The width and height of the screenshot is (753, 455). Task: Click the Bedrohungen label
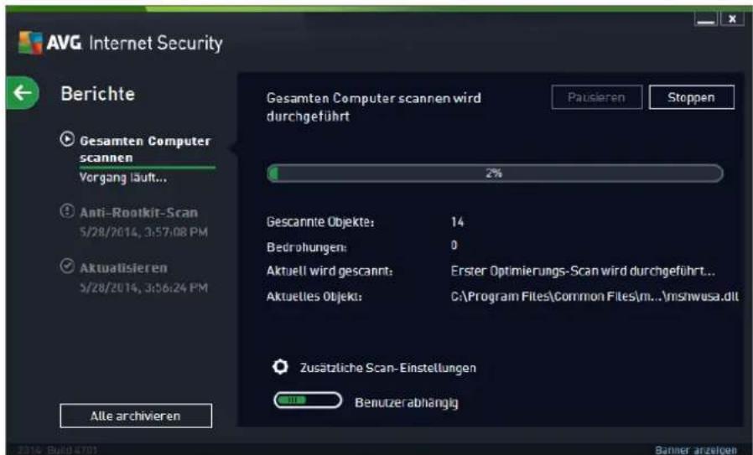pyautogui.click(x=306, y=247)
